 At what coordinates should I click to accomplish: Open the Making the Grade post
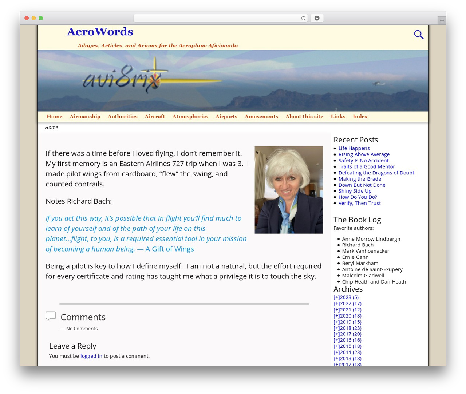click(360, 179)
